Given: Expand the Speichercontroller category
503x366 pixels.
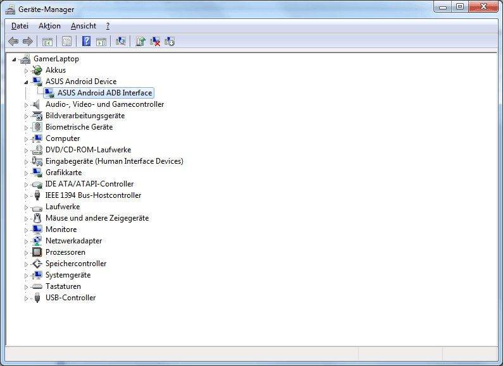Looking at the screenshot, I should [26, 264].
